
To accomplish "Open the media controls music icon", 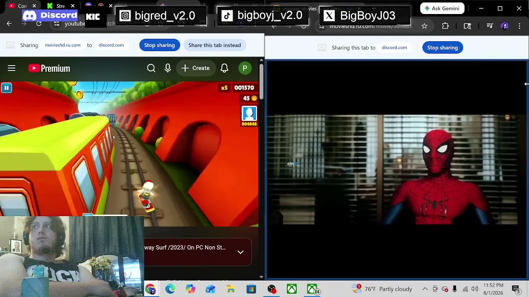I will 490,26.
